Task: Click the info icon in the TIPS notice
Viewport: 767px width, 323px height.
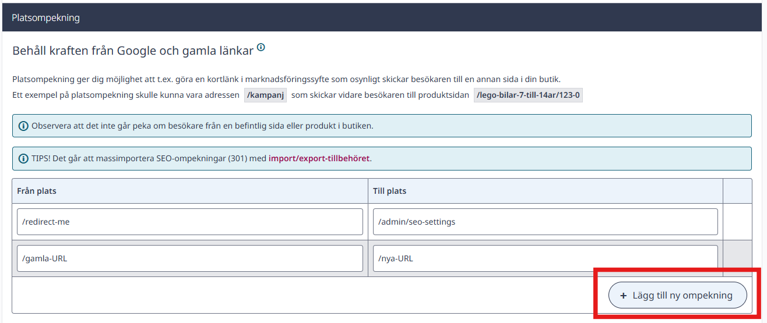Action: click(23, 158)
